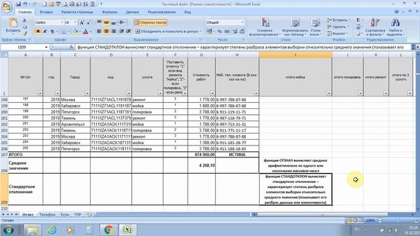Copy selection using the copy icon
The height and width of the screenshot is (236, 420).
pos(25,27)
